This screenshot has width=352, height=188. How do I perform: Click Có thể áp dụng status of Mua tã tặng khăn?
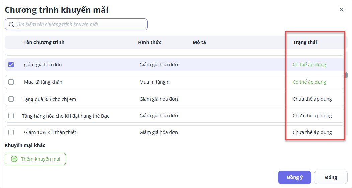pyautogui.click(x=309, y=82)
